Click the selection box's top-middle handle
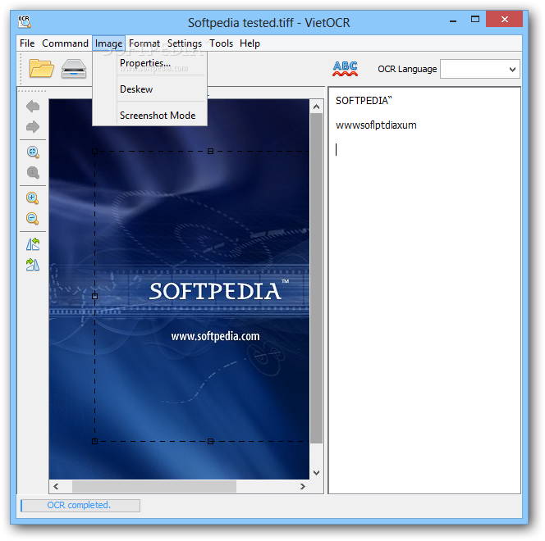This screenshot has width=545, height=541. point(210,152)
